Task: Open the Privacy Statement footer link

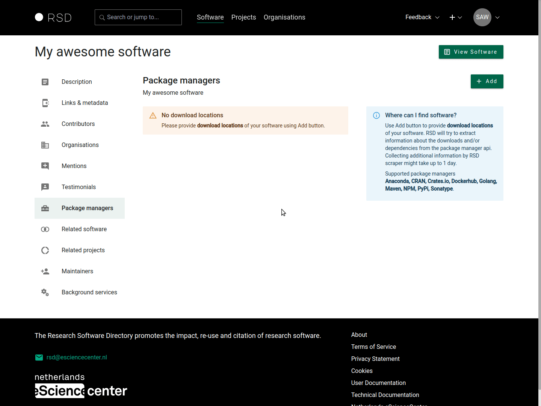Action: tap(375, 359)
